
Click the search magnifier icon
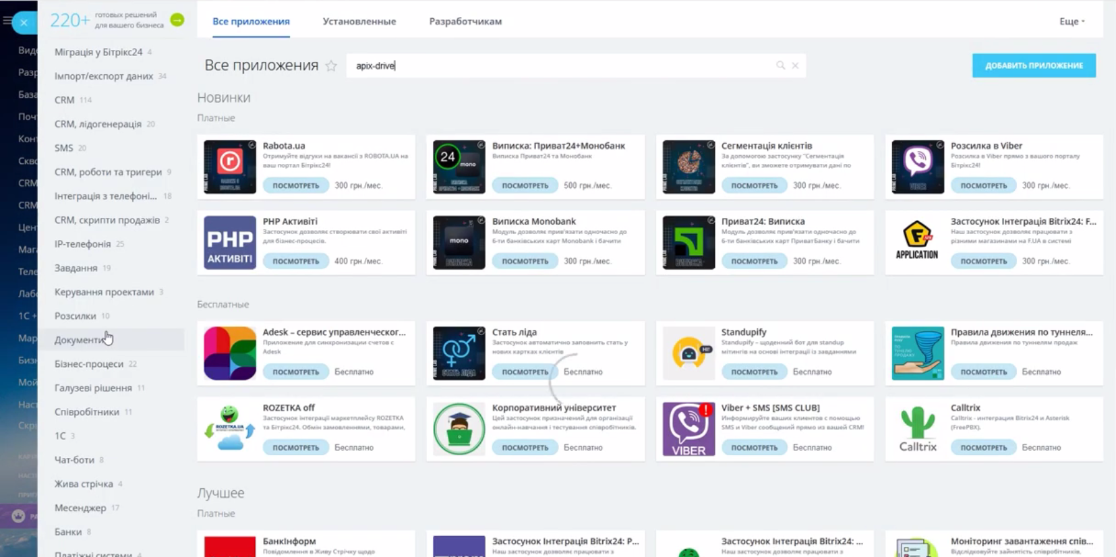point(780,65)
